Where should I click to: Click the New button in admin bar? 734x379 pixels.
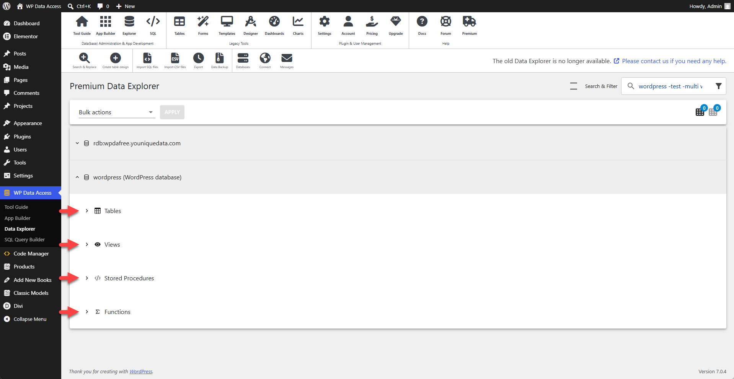126,6
